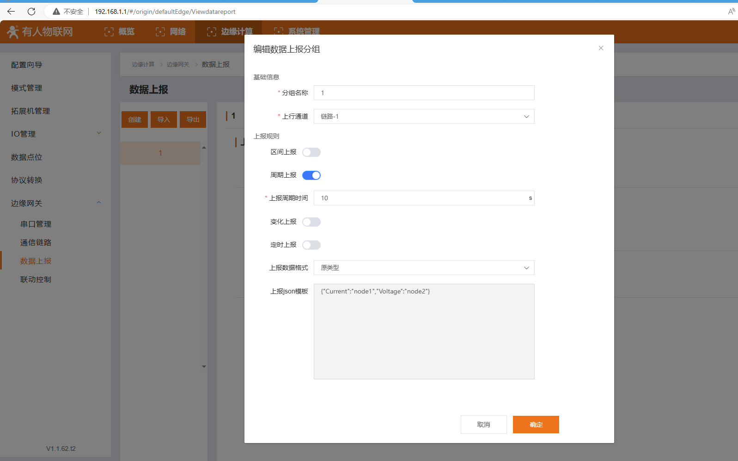The image size is (738, 461).
Task: Open the 串口管理 menu item
Action: coord(36,224)
